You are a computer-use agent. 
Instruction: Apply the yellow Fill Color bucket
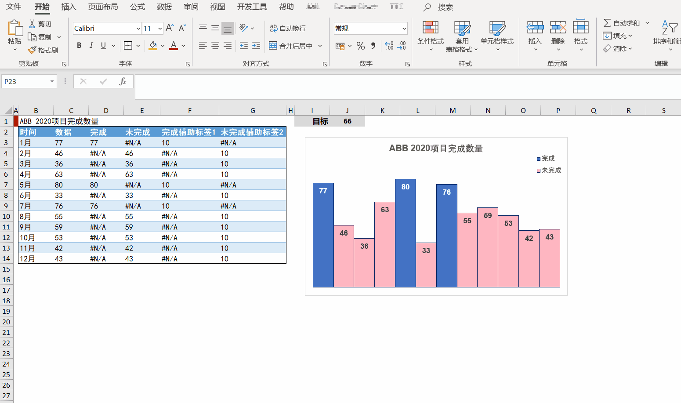coord(153,45)
